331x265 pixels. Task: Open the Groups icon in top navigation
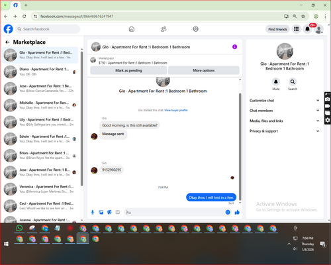tap(195, 29)
